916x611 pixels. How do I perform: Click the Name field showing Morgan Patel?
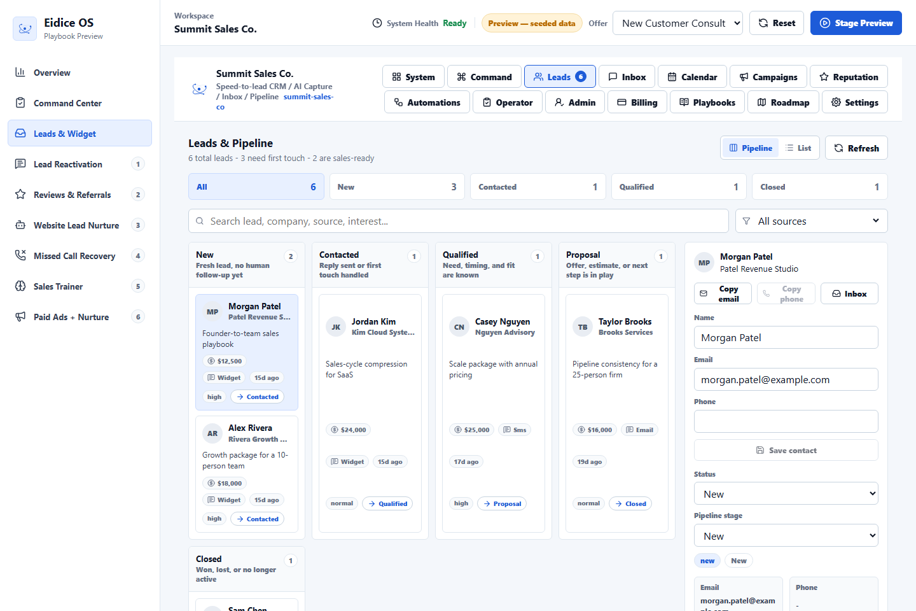coord(786,337)
